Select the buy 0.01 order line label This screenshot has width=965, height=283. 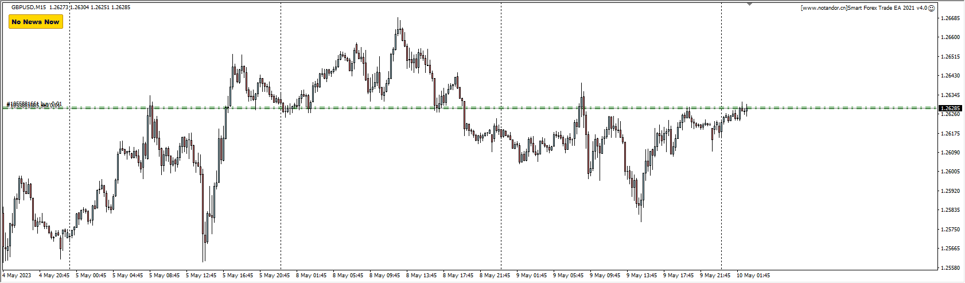(34, 104)
